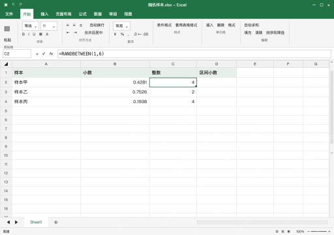This screenshot has height=235, width=334.
Task: Decrease indent icon
Action: click(x=68, y=33)
